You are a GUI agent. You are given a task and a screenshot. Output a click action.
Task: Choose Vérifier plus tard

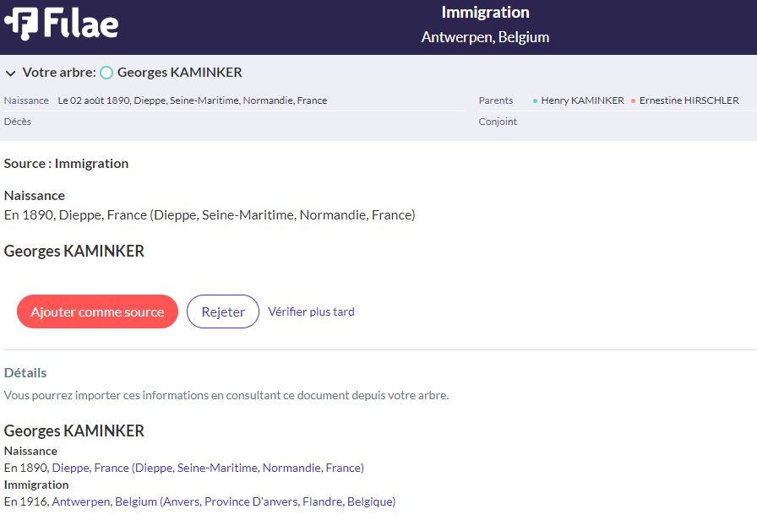tap(312, 311)
